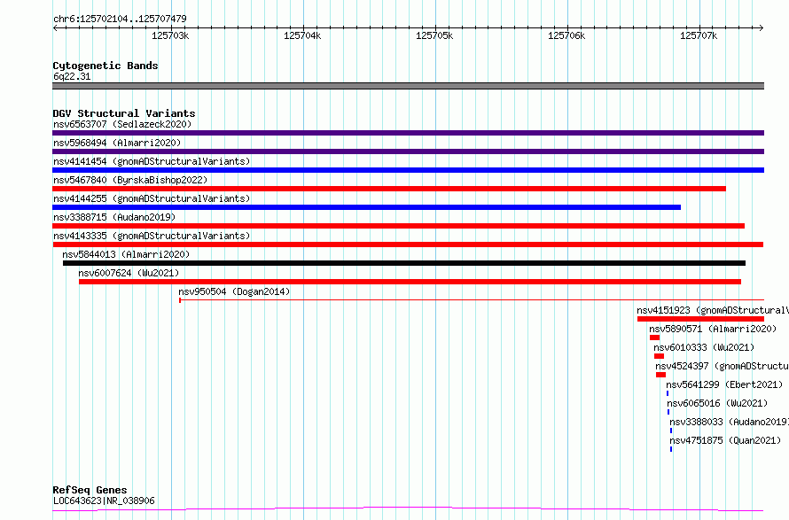Click the 125706k ruler label
Screen dimensions: 789x520
[x=566, y=35]
